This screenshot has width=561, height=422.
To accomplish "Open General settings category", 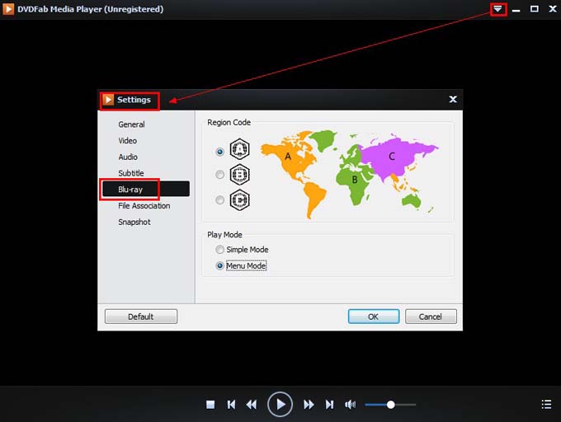I will tap(131, 124).
